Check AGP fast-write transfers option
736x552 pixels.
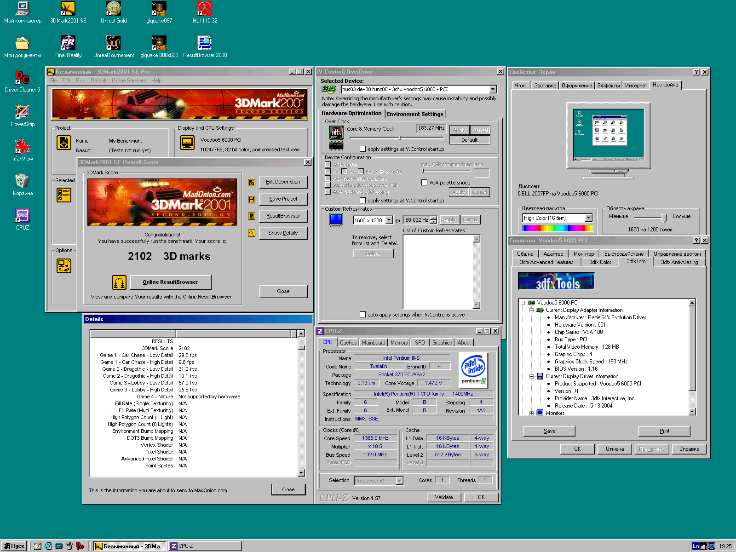click(x=328, y=178)
